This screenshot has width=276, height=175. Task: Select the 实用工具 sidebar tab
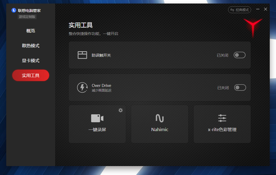point(31,75)
